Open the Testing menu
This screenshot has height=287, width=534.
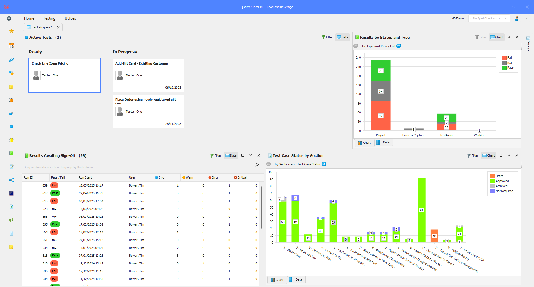pos(49,18)
